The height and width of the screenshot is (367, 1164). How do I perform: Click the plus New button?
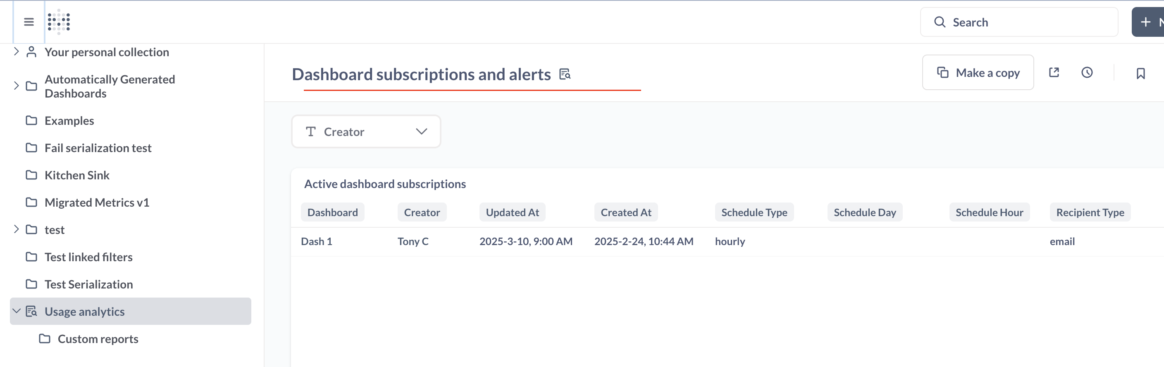coord(1147,21)
